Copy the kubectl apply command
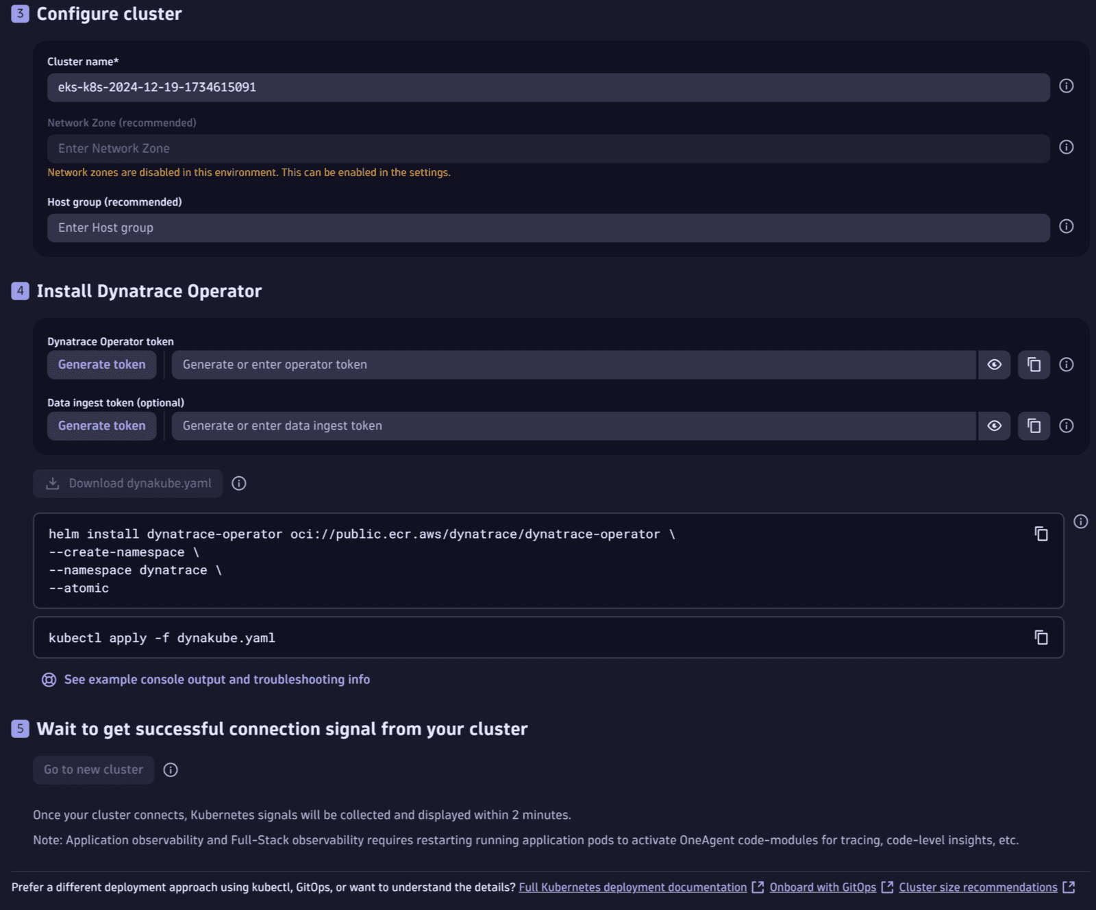The width and height of the screenshot is (1096, 910). pyautogui.click(x=1041, y=638)
